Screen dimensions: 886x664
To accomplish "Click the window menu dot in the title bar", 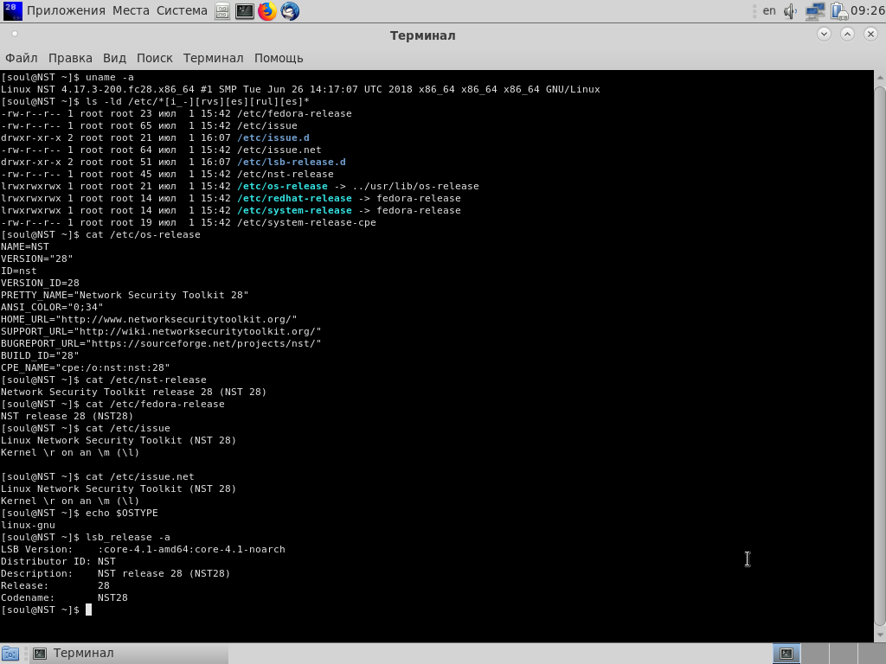I will pos(15,35).
